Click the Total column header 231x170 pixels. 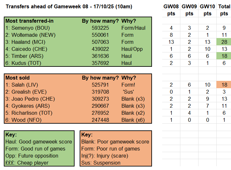tap(224, 10)
